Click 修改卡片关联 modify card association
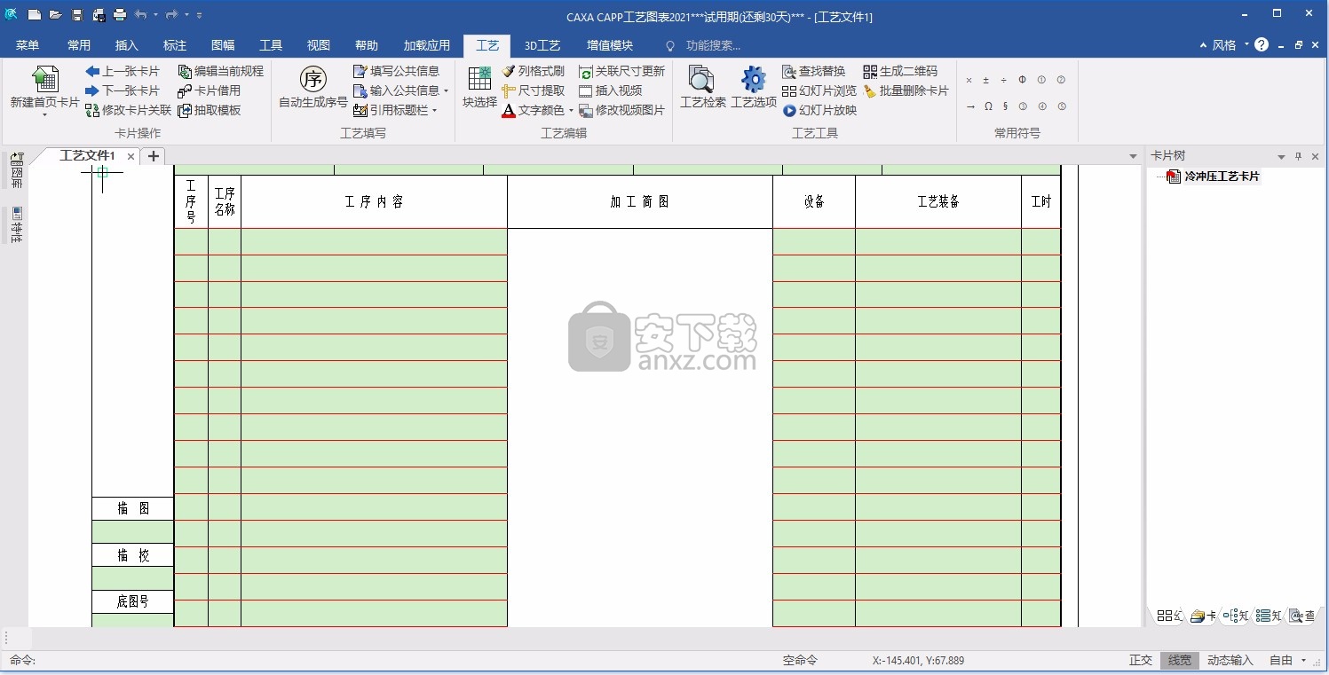This screenshot has height=675, width=1329. click(128, 110)
